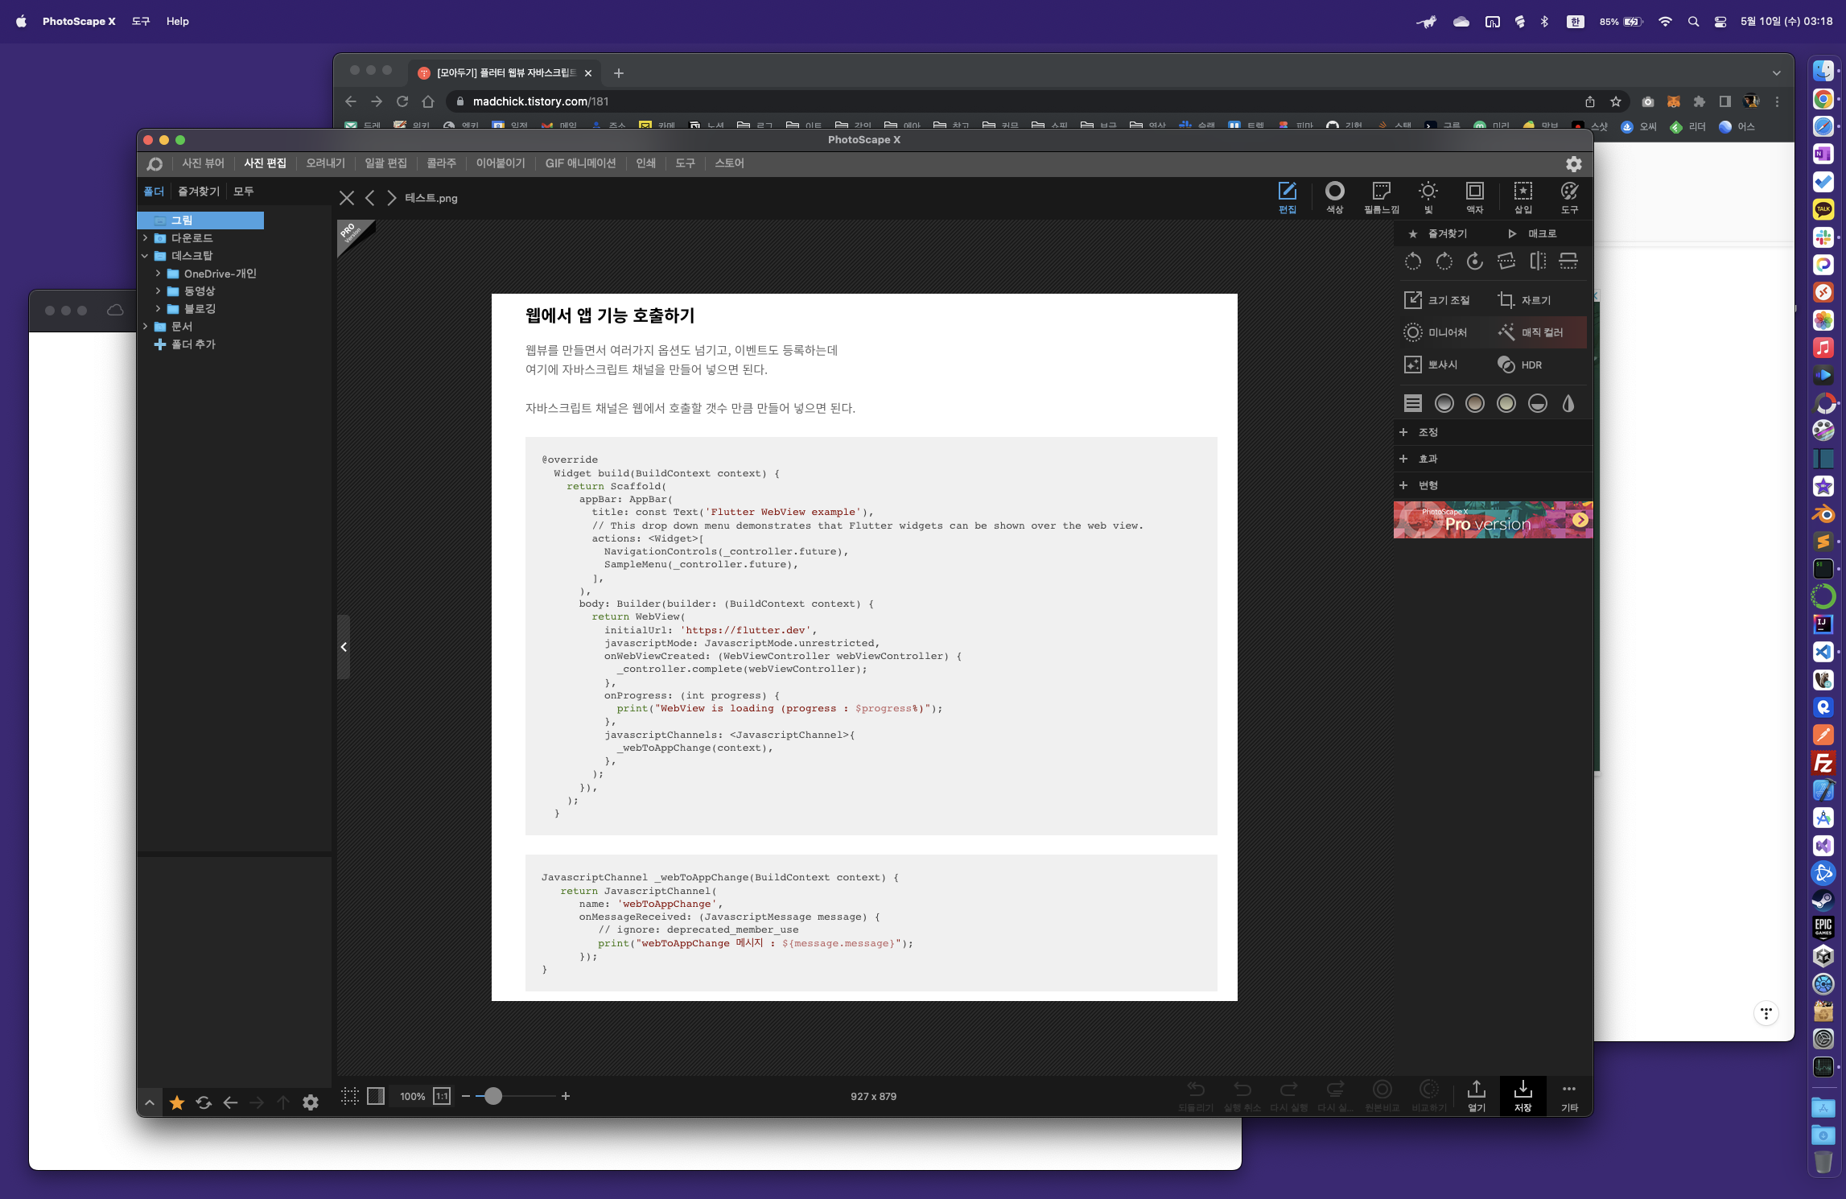Viewport: 1846px width, 1199px height.
Task: Open the 필름느낌 (Film) effects icon
Action: (x=1382, y=197)
